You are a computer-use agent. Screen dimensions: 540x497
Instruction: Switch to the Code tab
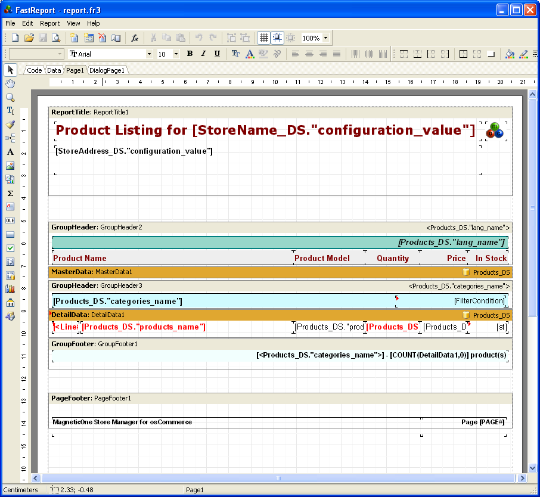(35, 70)
